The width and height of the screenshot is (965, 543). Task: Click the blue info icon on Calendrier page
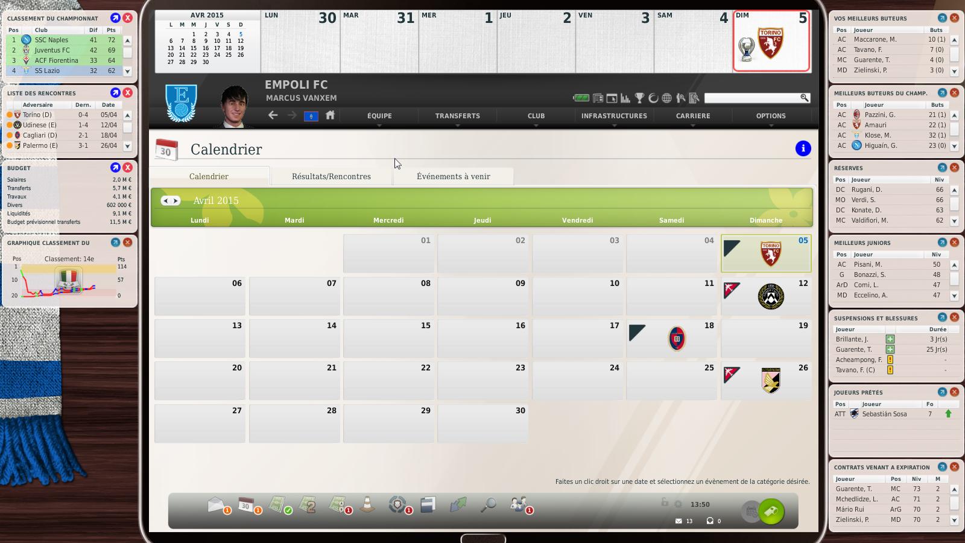[803, 148]
